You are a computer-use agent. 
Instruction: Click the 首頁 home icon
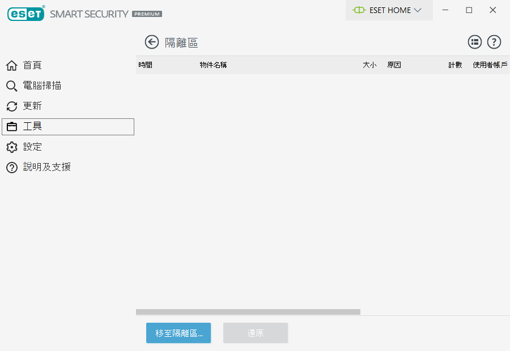12,65
